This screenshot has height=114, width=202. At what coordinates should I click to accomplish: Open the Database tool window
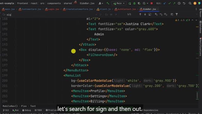point(200,27)
